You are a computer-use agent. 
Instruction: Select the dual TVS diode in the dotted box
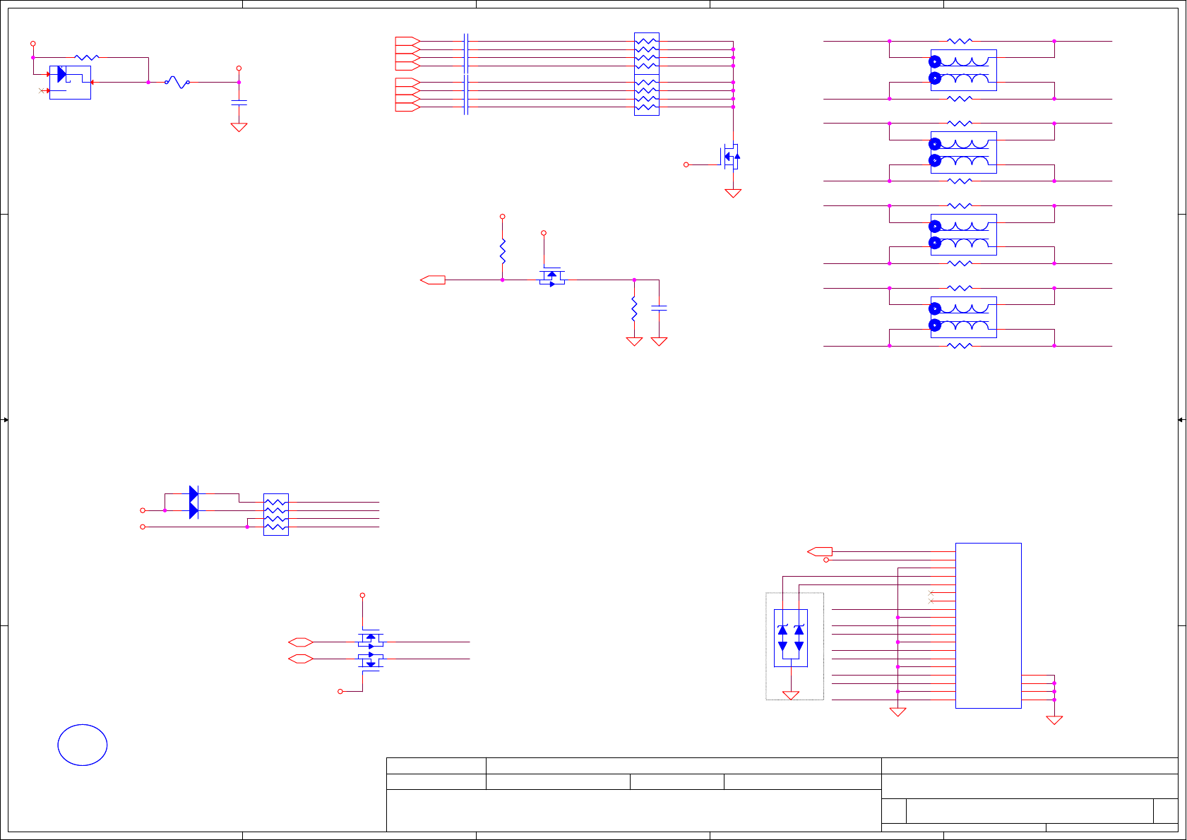click(791, 638)
